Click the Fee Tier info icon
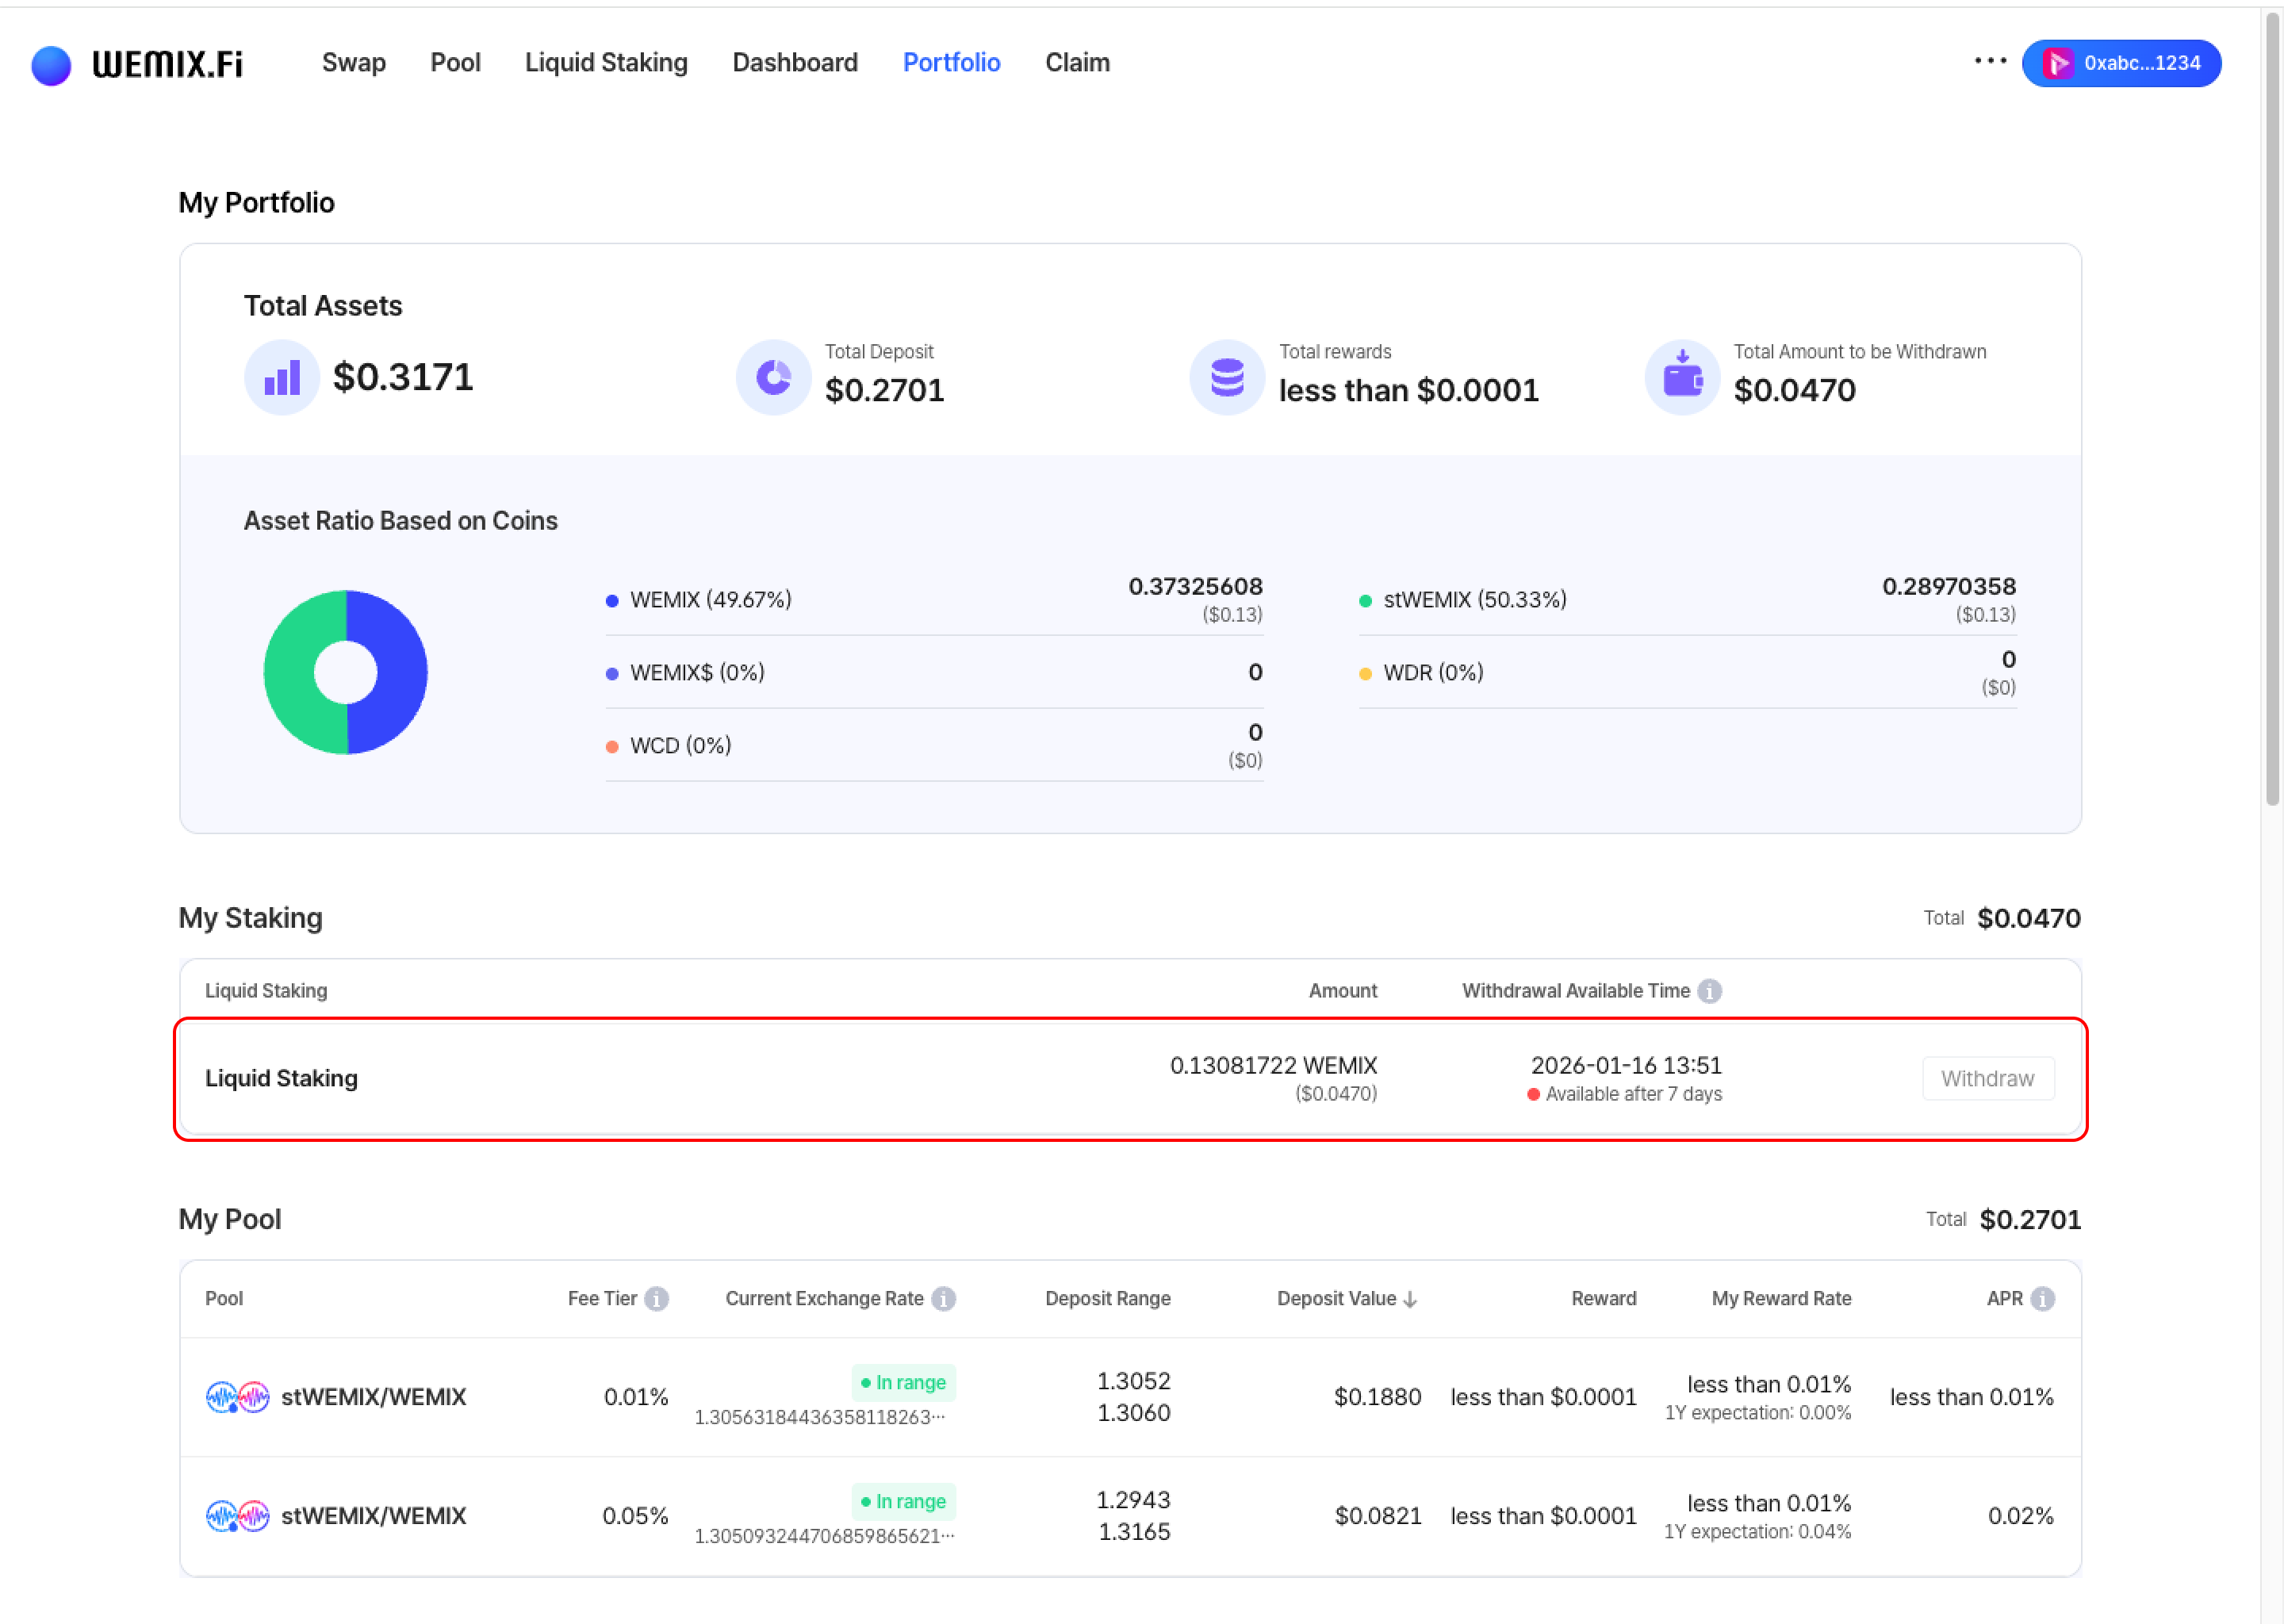The image size is (2284, 1624). click(656, 1299)
